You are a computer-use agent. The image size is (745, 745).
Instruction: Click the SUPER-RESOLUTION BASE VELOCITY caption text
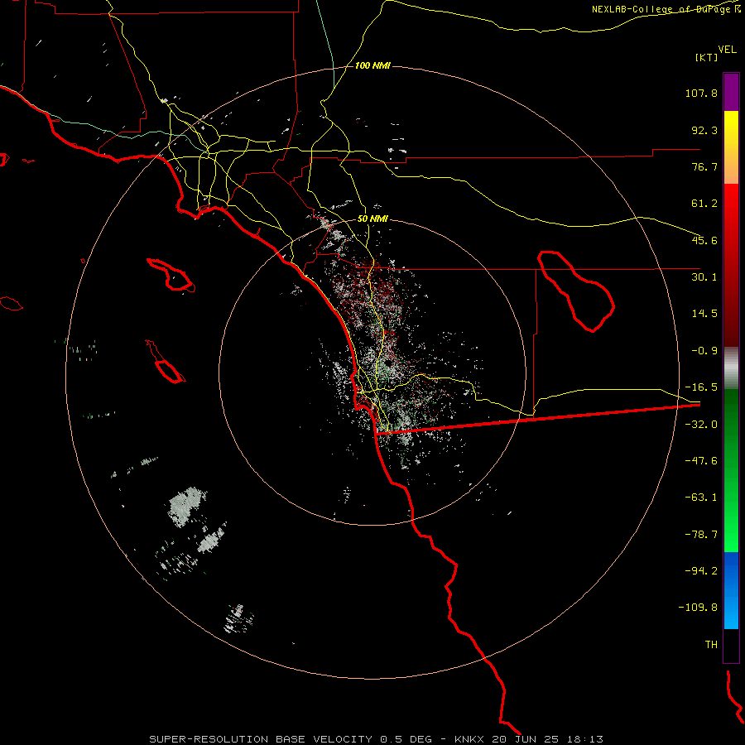point(262,739)
